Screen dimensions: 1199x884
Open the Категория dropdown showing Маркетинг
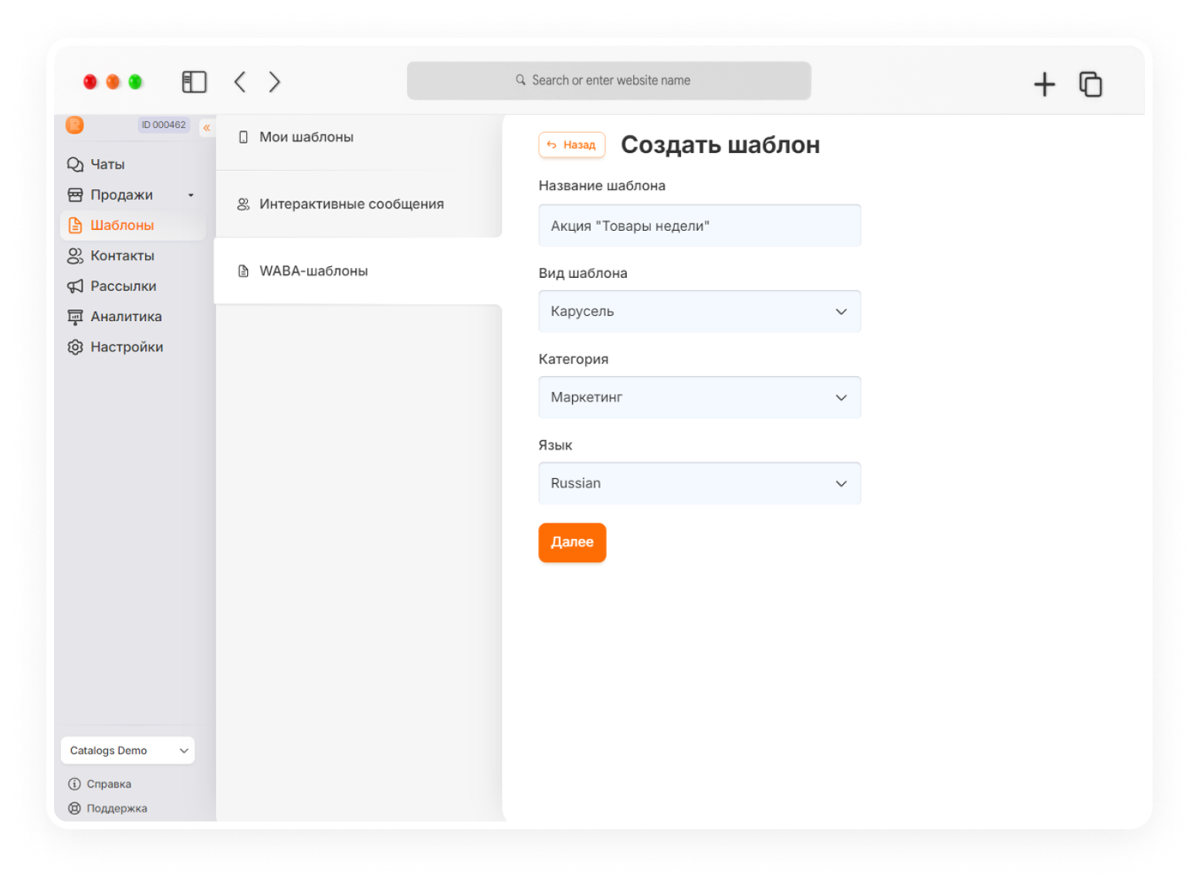699,398
